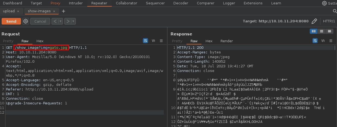Open the Learn tab

tap(276, 3)
